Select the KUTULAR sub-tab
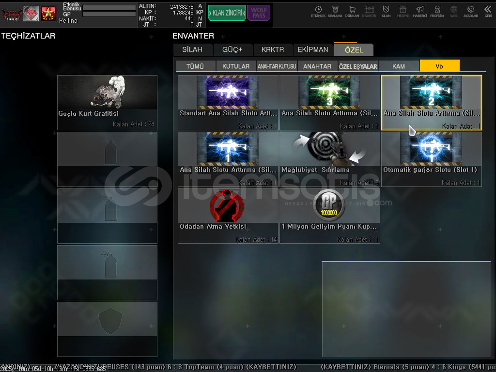 pyautogui.click(x=236, y=66)
